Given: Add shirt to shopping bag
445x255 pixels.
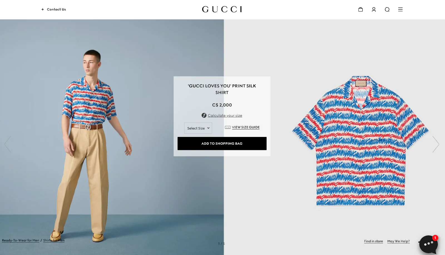Looking at the screenshot, I should [x=222, y=143].
